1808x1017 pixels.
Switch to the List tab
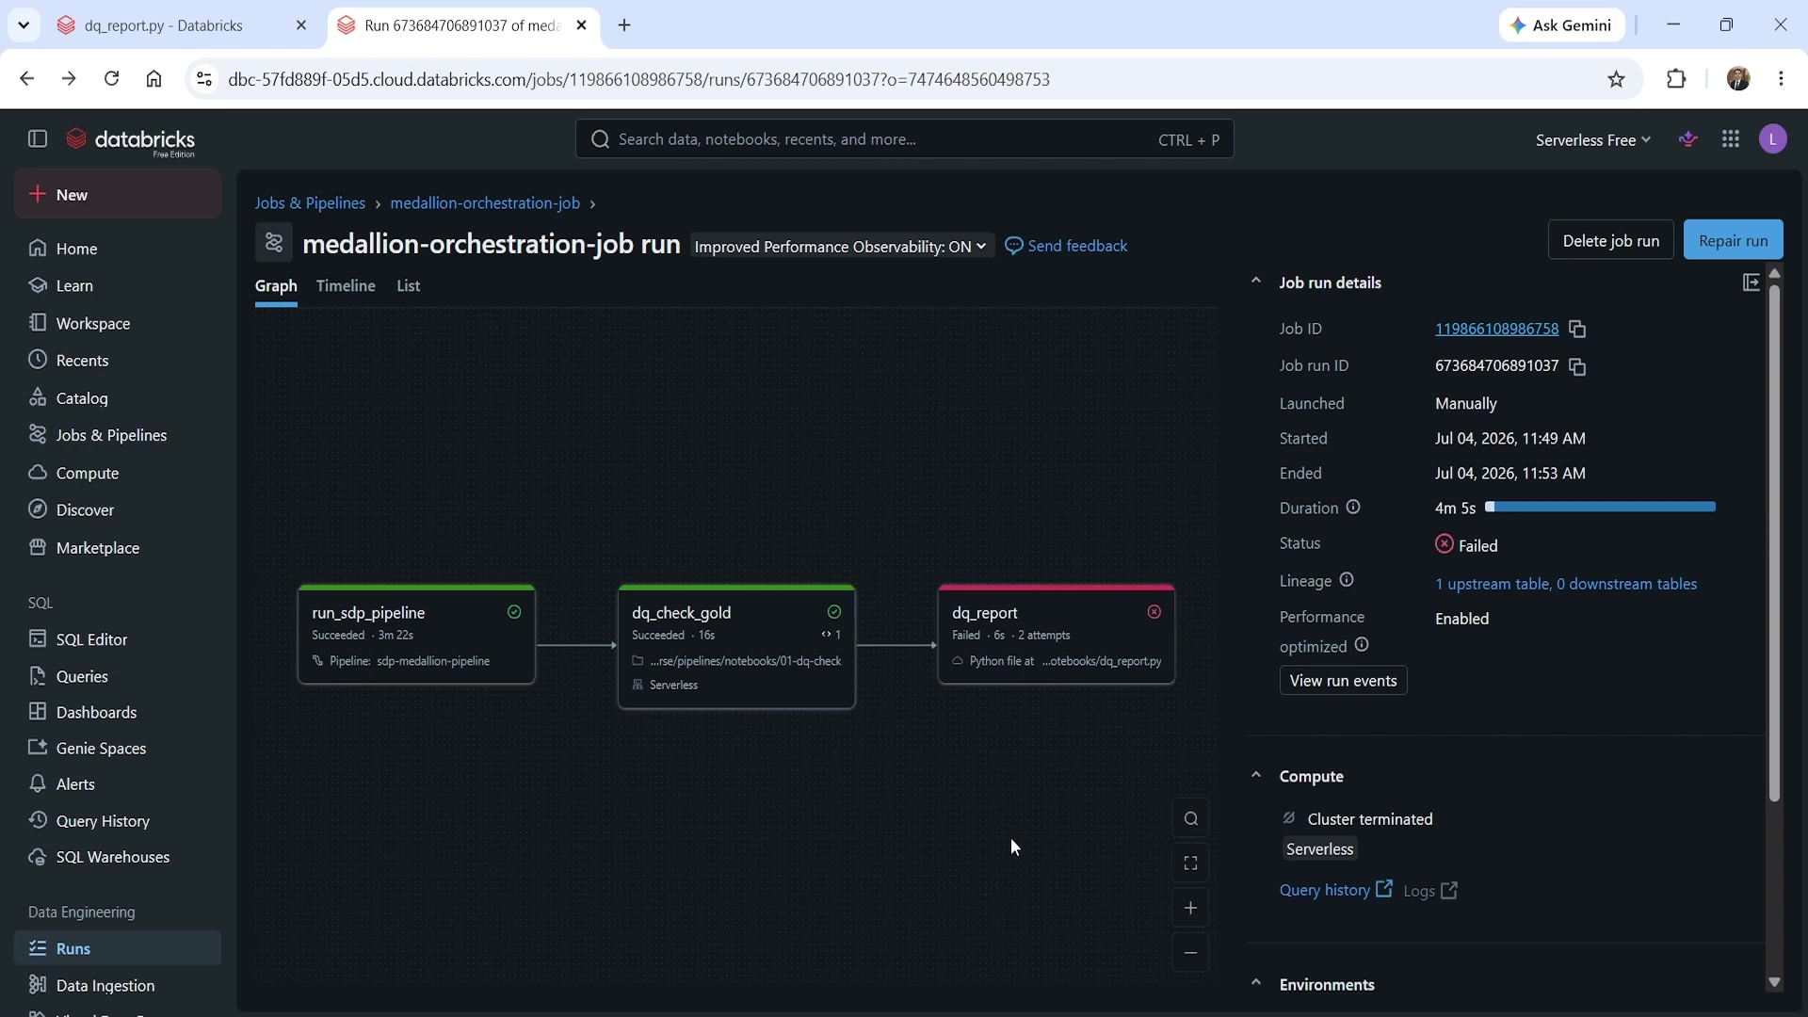[x=408, y=286]
